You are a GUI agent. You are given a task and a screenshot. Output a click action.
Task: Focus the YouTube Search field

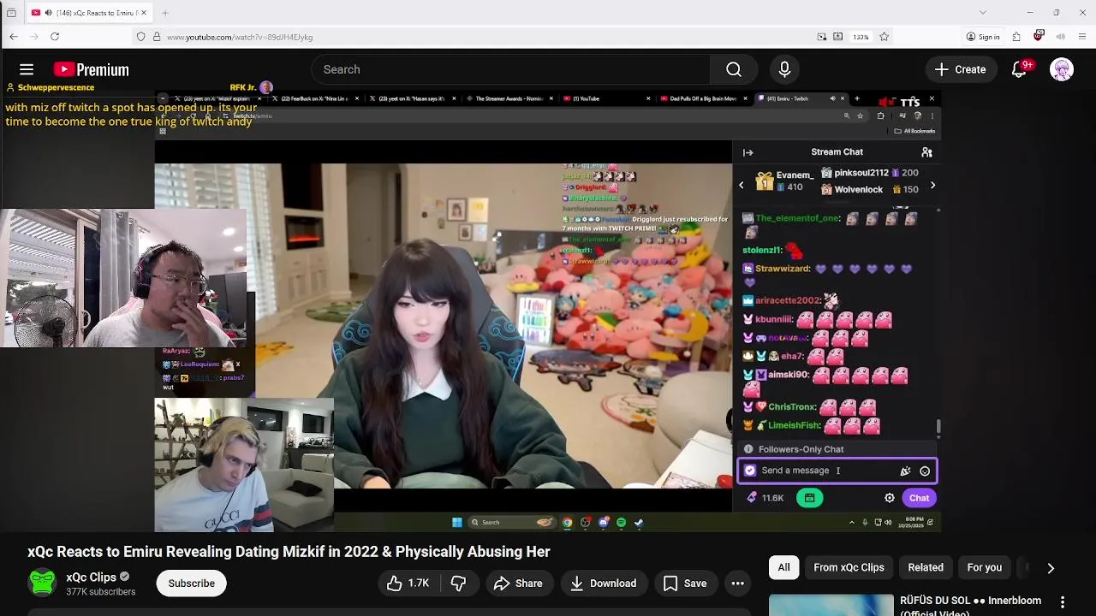coord(511,69)
